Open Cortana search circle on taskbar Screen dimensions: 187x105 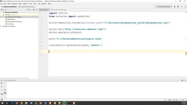tap(7, 103)
